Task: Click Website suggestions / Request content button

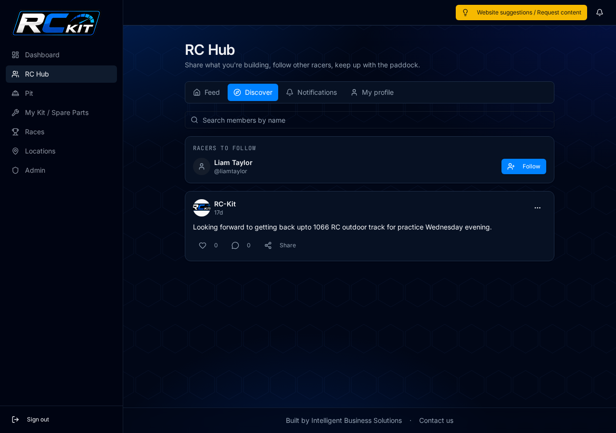Action: [x=521, y=13]
